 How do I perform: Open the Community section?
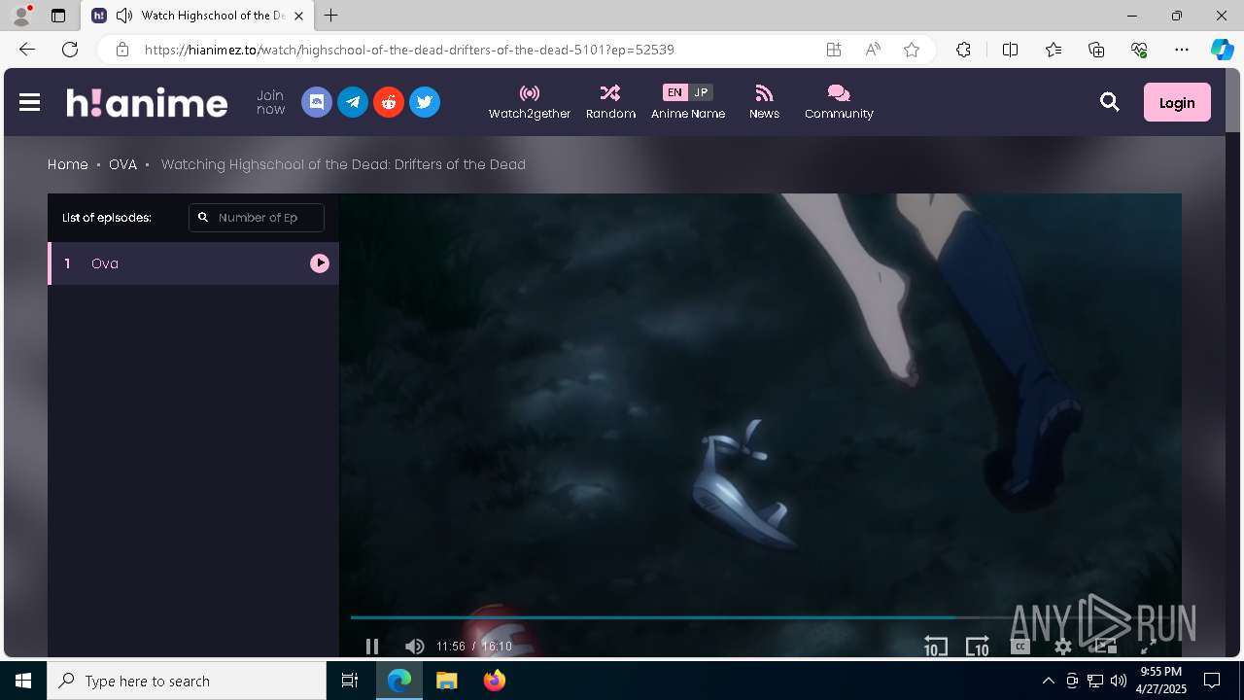(839, 102)
